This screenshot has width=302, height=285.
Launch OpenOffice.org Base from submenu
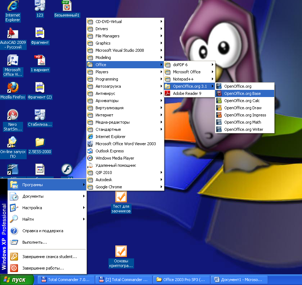coord(245,93)
